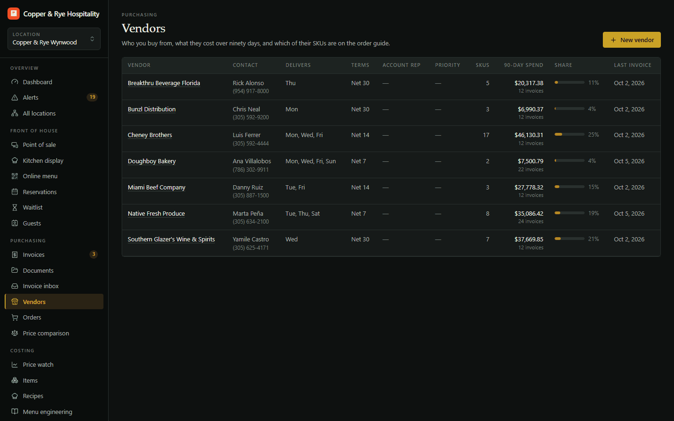Click the Recipes chef hat icon
Image resolution: width=674 pixels, height=421 pixels.
tap(15, 396)
